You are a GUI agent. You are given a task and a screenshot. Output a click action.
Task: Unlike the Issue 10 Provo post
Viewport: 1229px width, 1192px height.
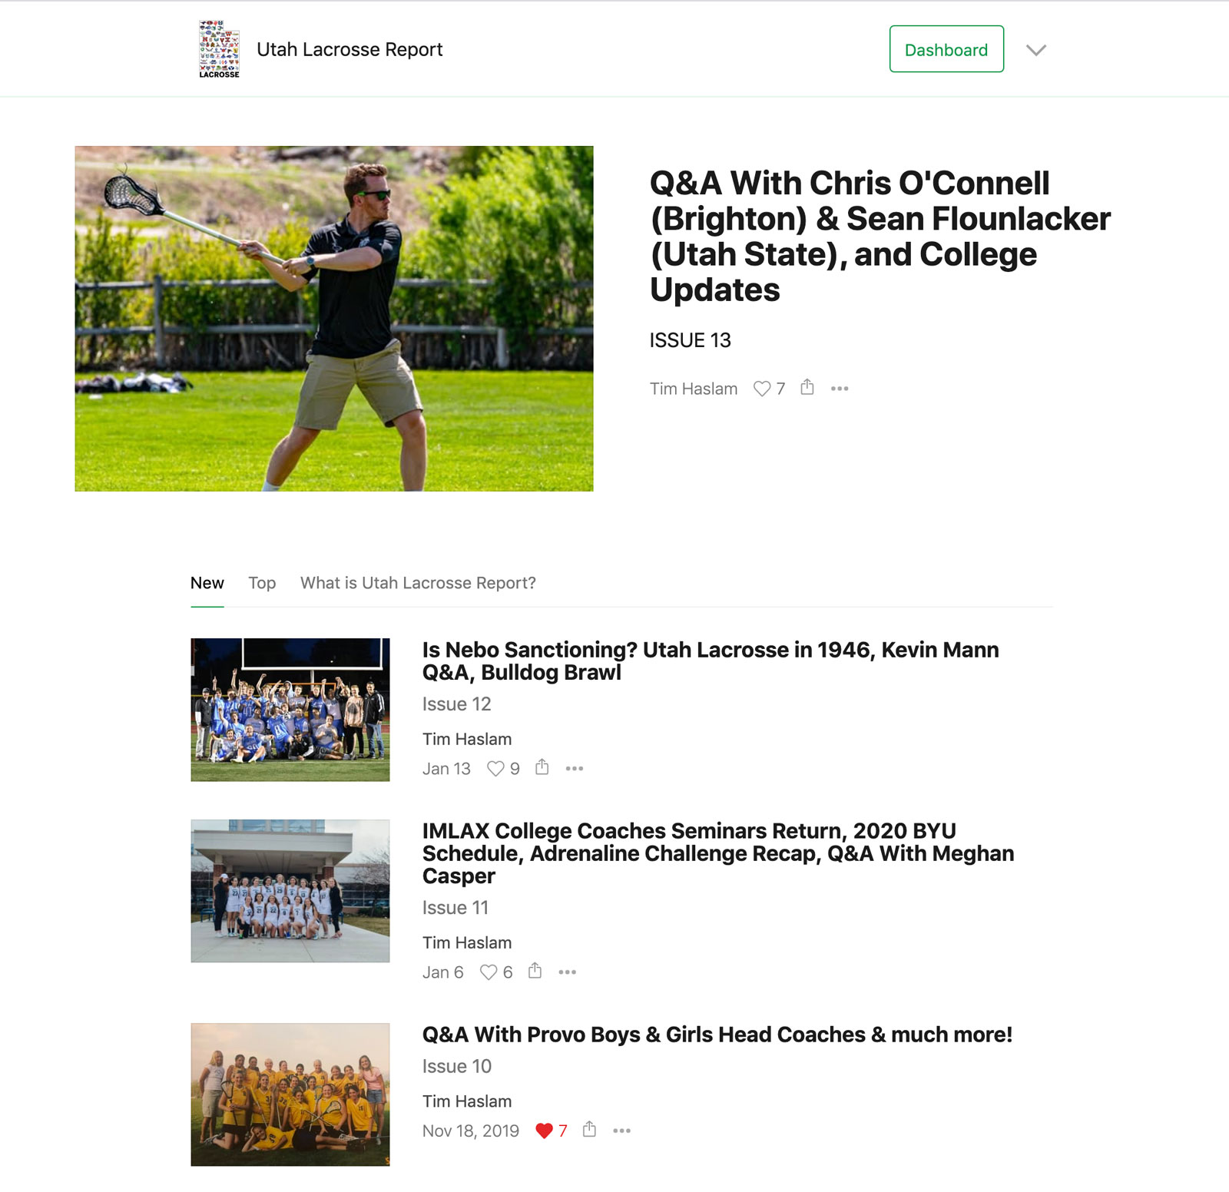[x=544, y=1131]
